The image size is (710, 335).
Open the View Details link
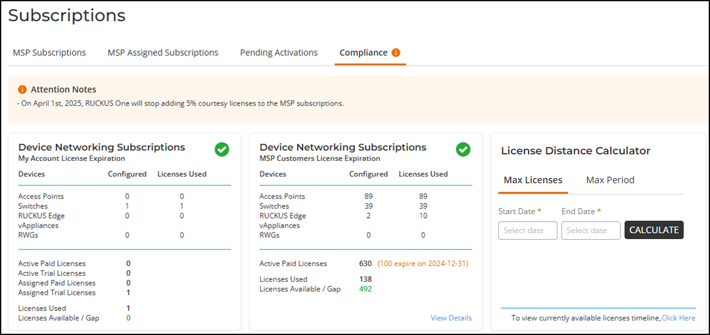coord(451,318)
